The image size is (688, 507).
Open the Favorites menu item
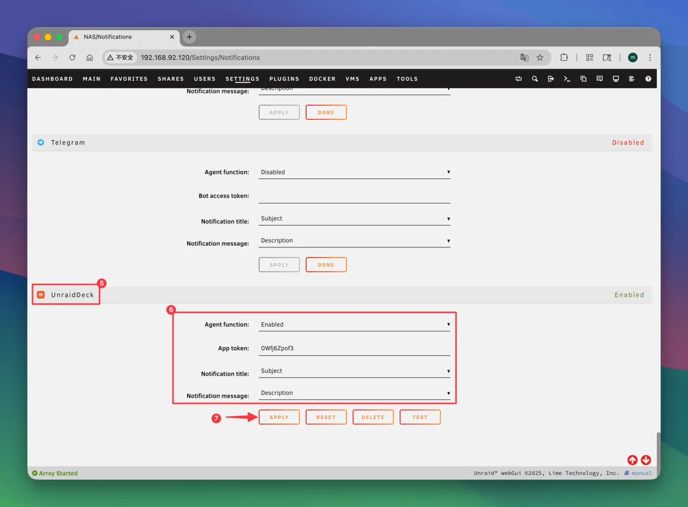pyautogui.click(x=129, y=79)
